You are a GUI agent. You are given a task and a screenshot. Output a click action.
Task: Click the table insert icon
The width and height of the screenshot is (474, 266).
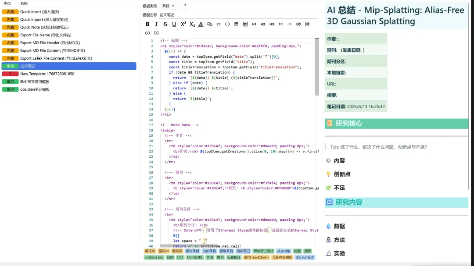tap(245, 24)
